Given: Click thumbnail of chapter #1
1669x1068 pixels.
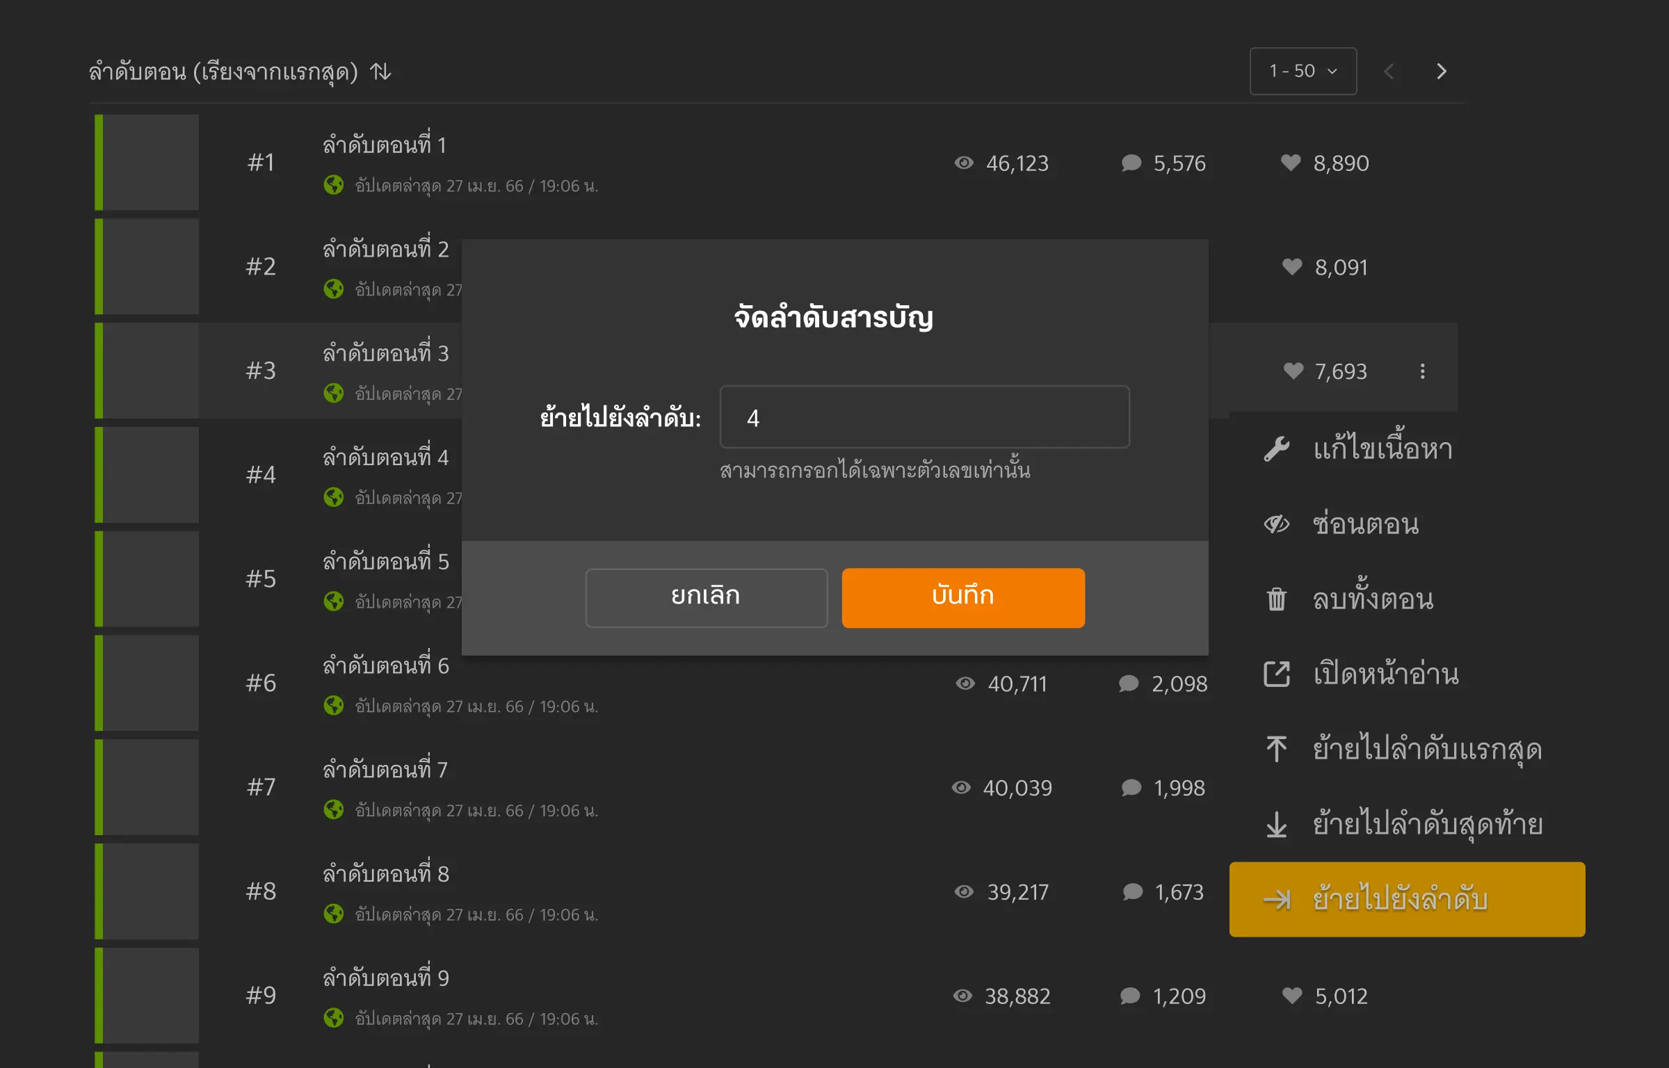Looking at the screenshot, I should 147,162.
